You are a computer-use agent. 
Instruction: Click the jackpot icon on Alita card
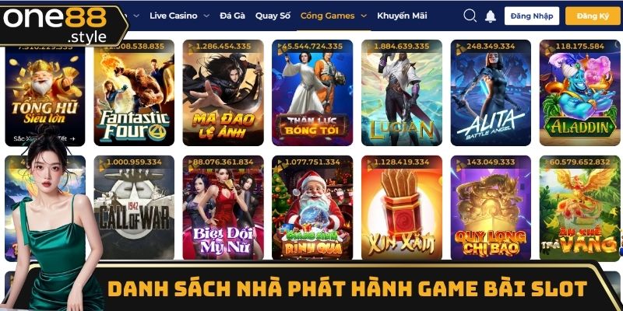pos(461,48)
